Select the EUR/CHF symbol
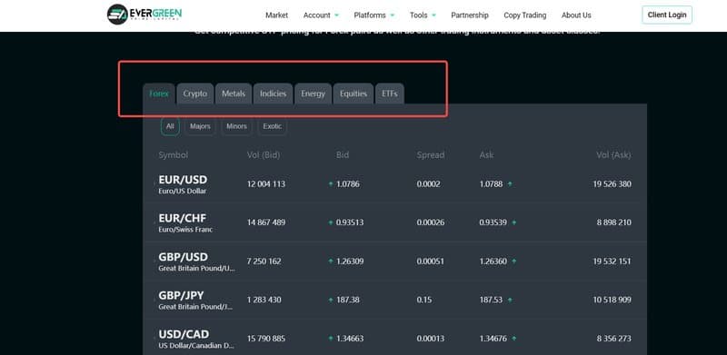The height and width of the screenshot is (355, 727). pos(183,218)
